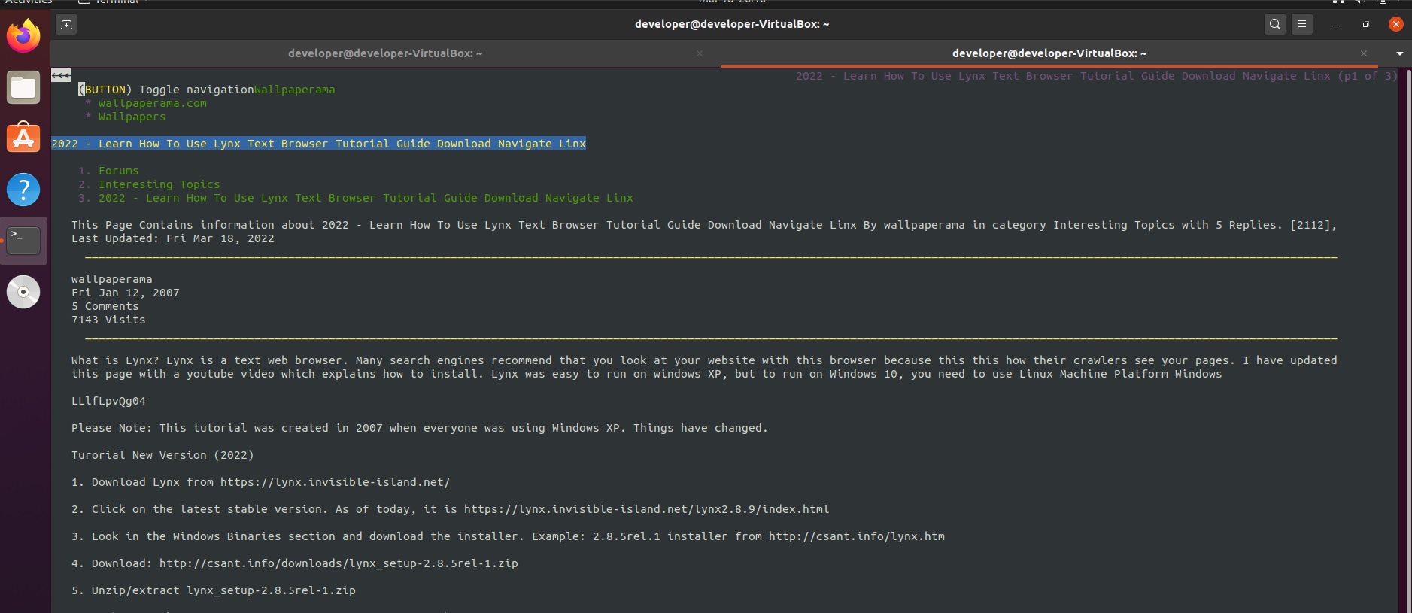Screen dimensions: 1412x613
Task: Activate the Toggle navigation BUTTON
Action: coord(105,90)
